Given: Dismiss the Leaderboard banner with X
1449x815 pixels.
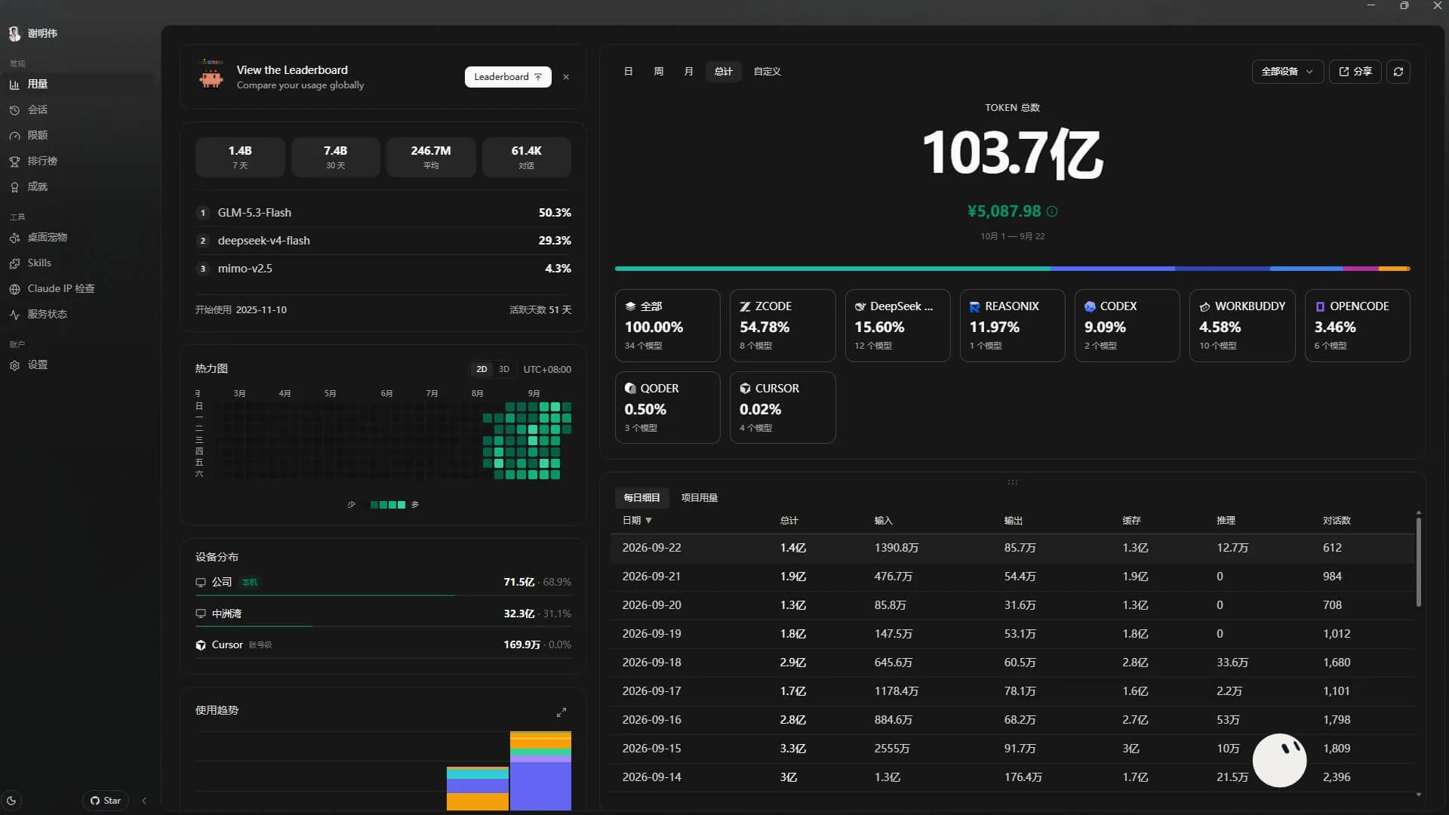Looking at the screenshot, I should pos(566,77).
